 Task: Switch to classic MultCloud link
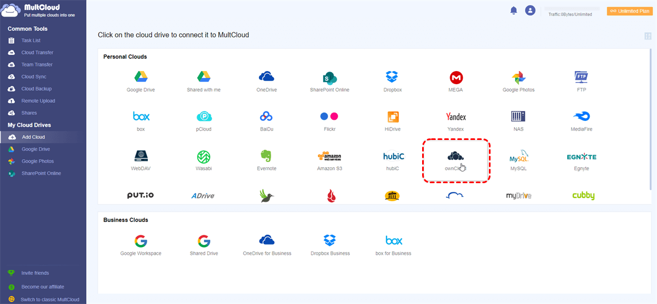49,299
